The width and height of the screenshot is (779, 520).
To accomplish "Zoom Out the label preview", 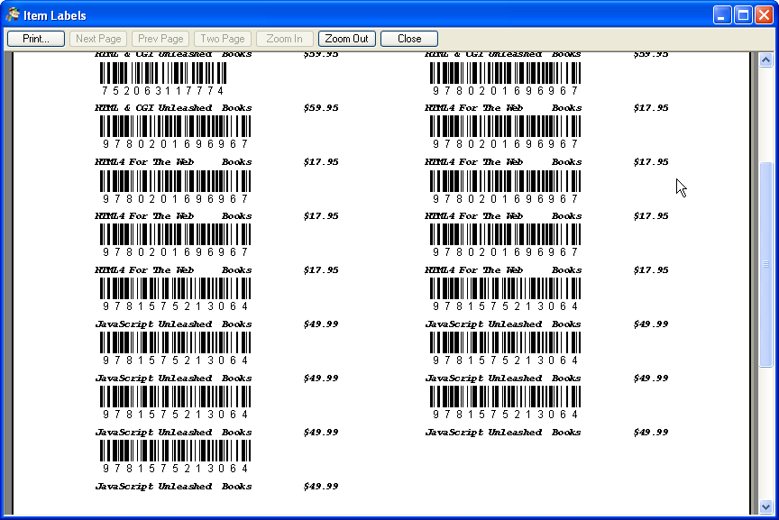I will coord(347,39).
